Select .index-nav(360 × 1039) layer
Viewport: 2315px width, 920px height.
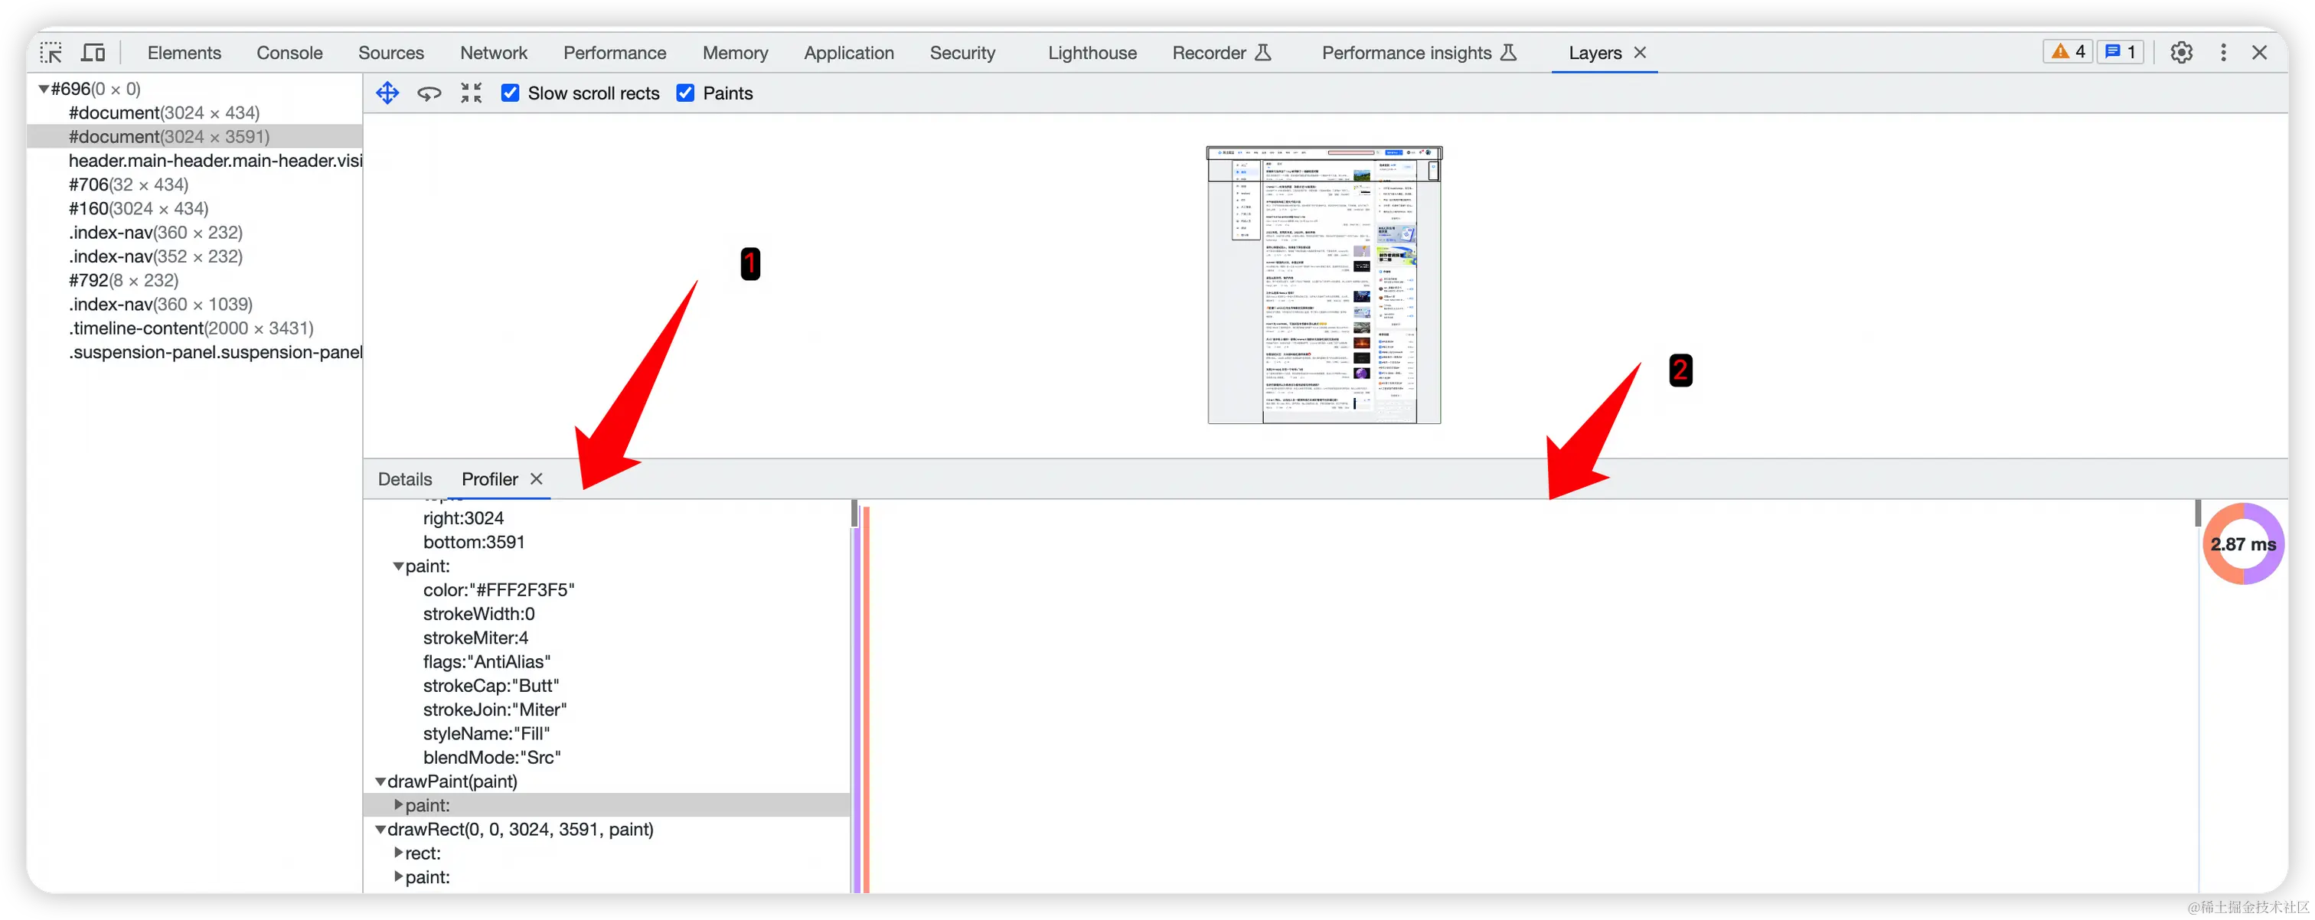[x=160, y=305]
